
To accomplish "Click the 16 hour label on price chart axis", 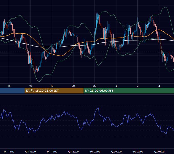I will coord(30,86).
